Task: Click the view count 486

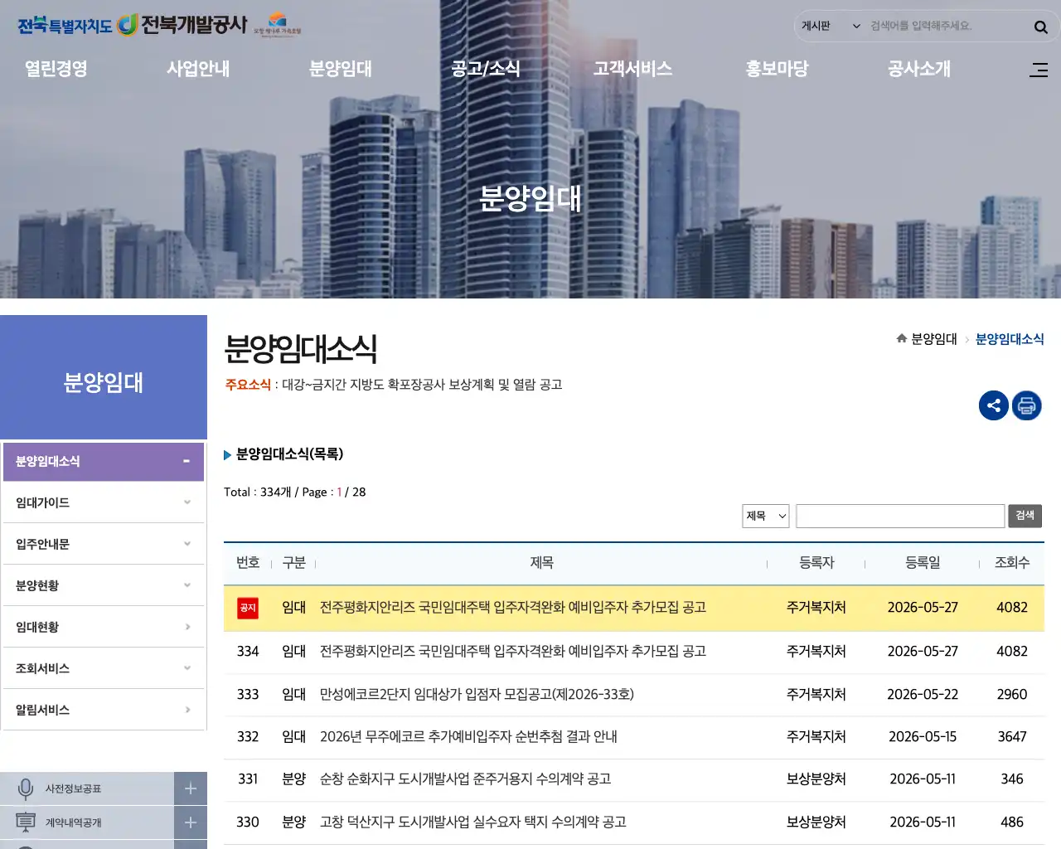Action: coord(1012,822)
